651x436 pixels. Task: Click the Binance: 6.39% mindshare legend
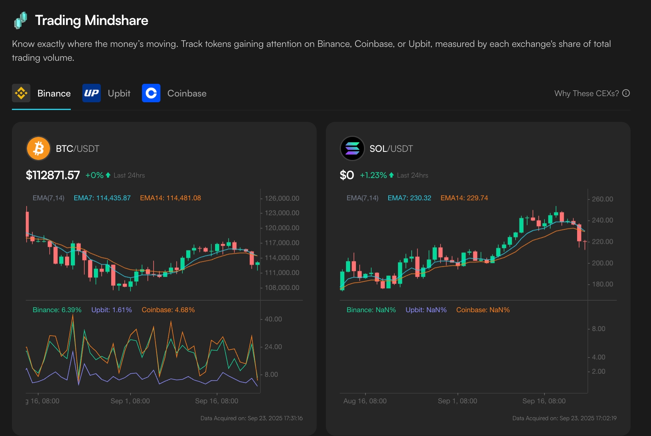point(57,310)
